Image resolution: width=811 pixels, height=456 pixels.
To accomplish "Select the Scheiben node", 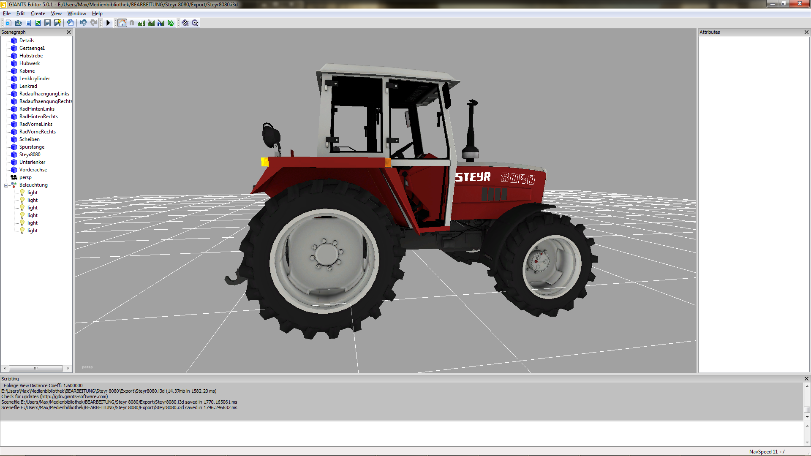I will [x=30, y=139].
